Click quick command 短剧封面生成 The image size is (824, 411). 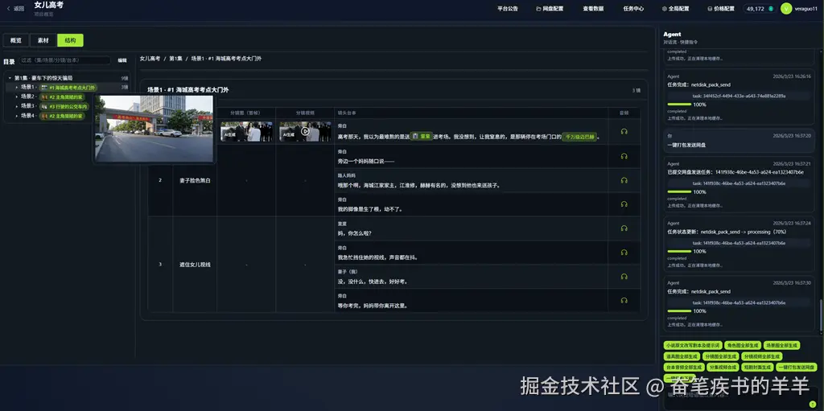(x=757, y=367)
